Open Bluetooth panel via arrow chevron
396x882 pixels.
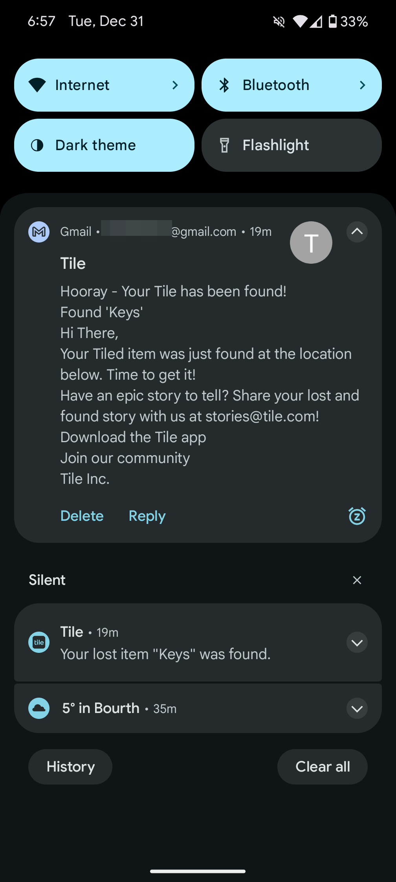pyautogui.click(x=363, y=85)
